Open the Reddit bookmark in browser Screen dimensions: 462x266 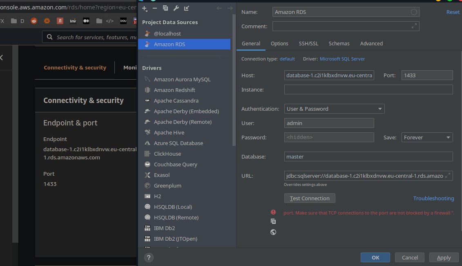pos(34,21)
